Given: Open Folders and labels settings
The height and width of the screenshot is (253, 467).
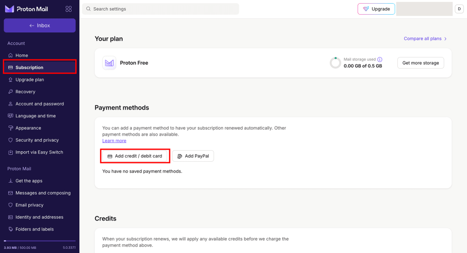Looking at the screenshot, I should (x=40, y=229).
